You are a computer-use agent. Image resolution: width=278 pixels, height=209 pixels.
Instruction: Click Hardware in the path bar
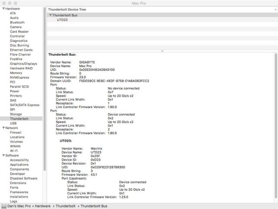43,206
